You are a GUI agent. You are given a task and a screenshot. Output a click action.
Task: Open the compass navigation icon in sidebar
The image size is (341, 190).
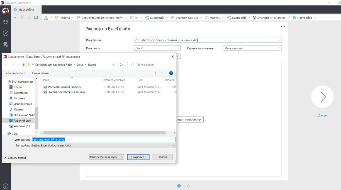[6, 33]
